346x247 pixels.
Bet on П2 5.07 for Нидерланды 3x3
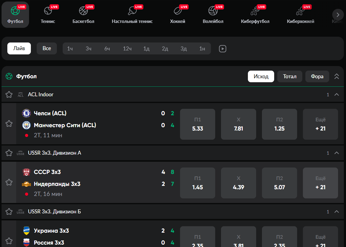(x=279, y=183)
